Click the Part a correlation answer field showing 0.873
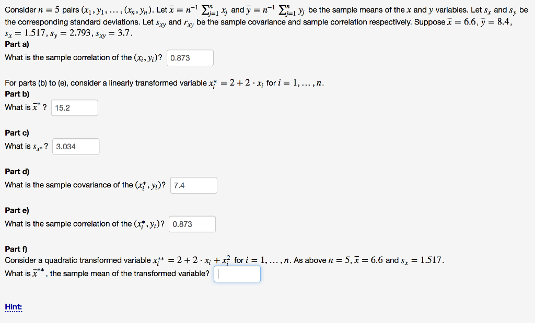The height and width of the screenshot is (323, 535). [189, 57]
